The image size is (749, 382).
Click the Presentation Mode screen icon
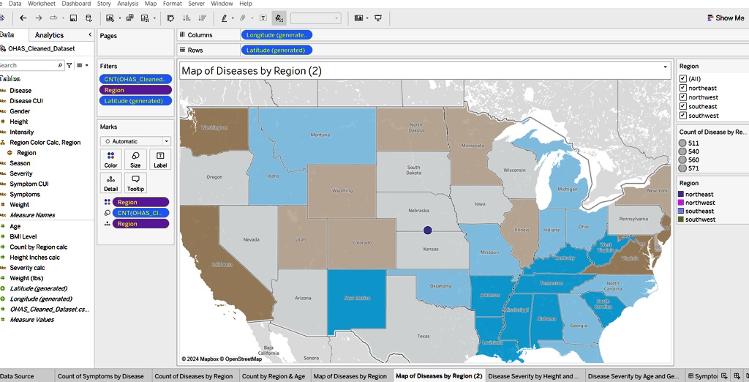[x=378, y=18]
